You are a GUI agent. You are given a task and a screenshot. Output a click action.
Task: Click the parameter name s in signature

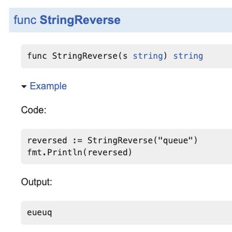click(x=125, y=56)
